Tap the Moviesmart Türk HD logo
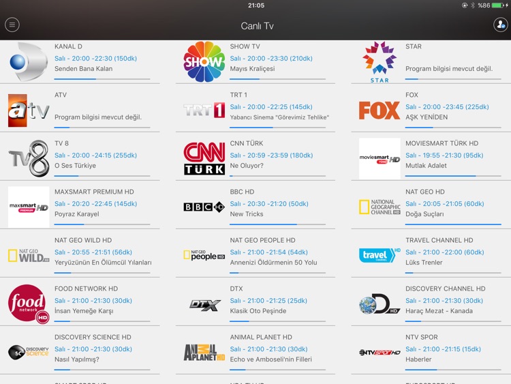 (380, 158)
